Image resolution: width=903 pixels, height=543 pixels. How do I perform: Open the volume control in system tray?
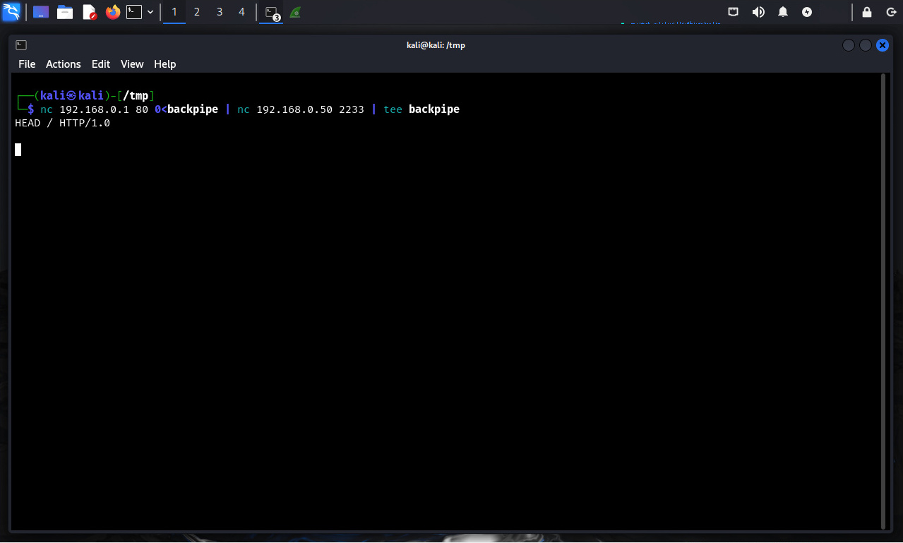point(758,12)
